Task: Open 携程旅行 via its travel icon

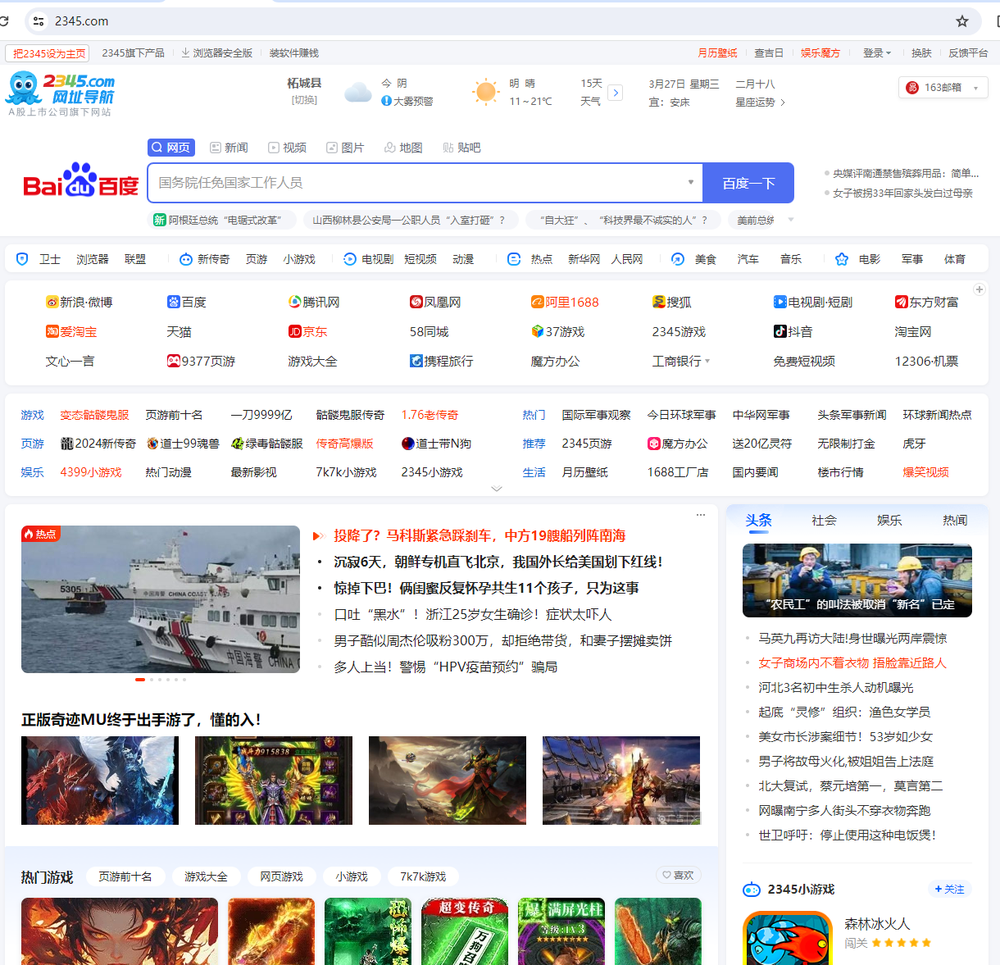Action: (416, 361)
